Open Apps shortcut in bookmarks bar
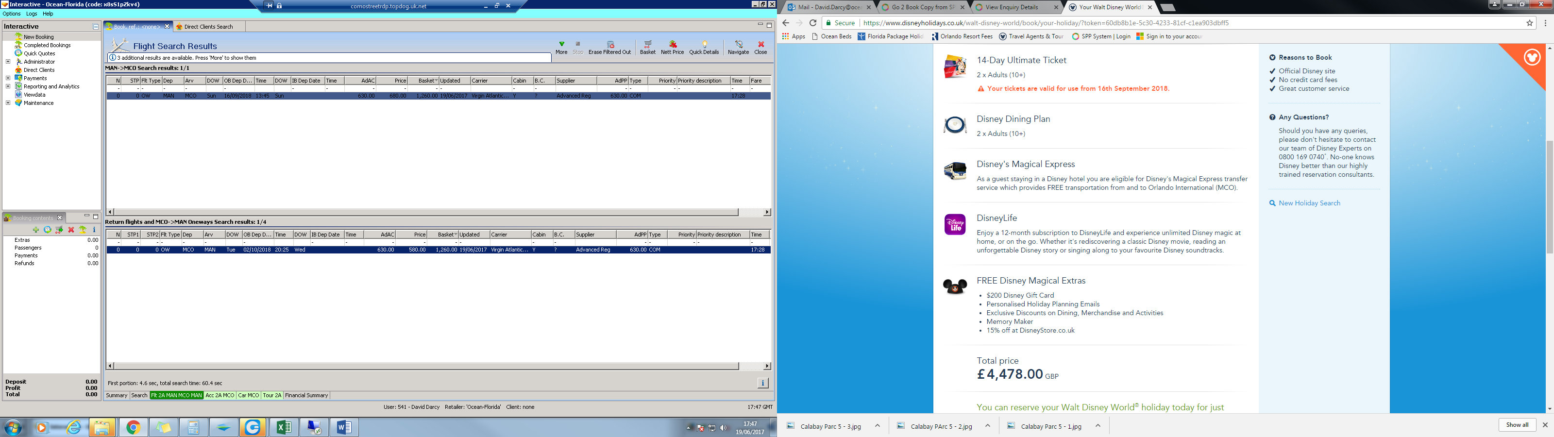The height and width of the screenshot is (437, 1554). point(794,36)
